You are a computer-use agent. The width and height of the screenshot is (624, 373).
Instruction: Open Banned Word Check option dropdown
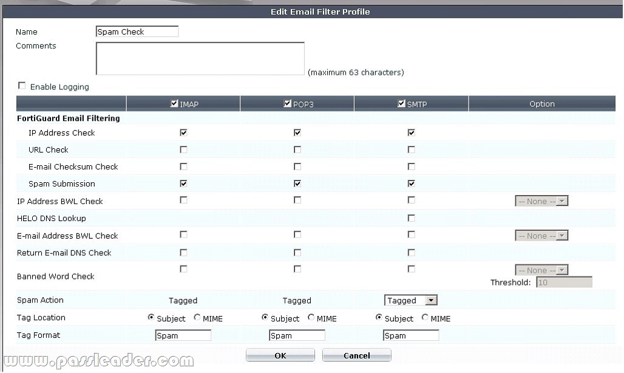[x=541, y=270]
